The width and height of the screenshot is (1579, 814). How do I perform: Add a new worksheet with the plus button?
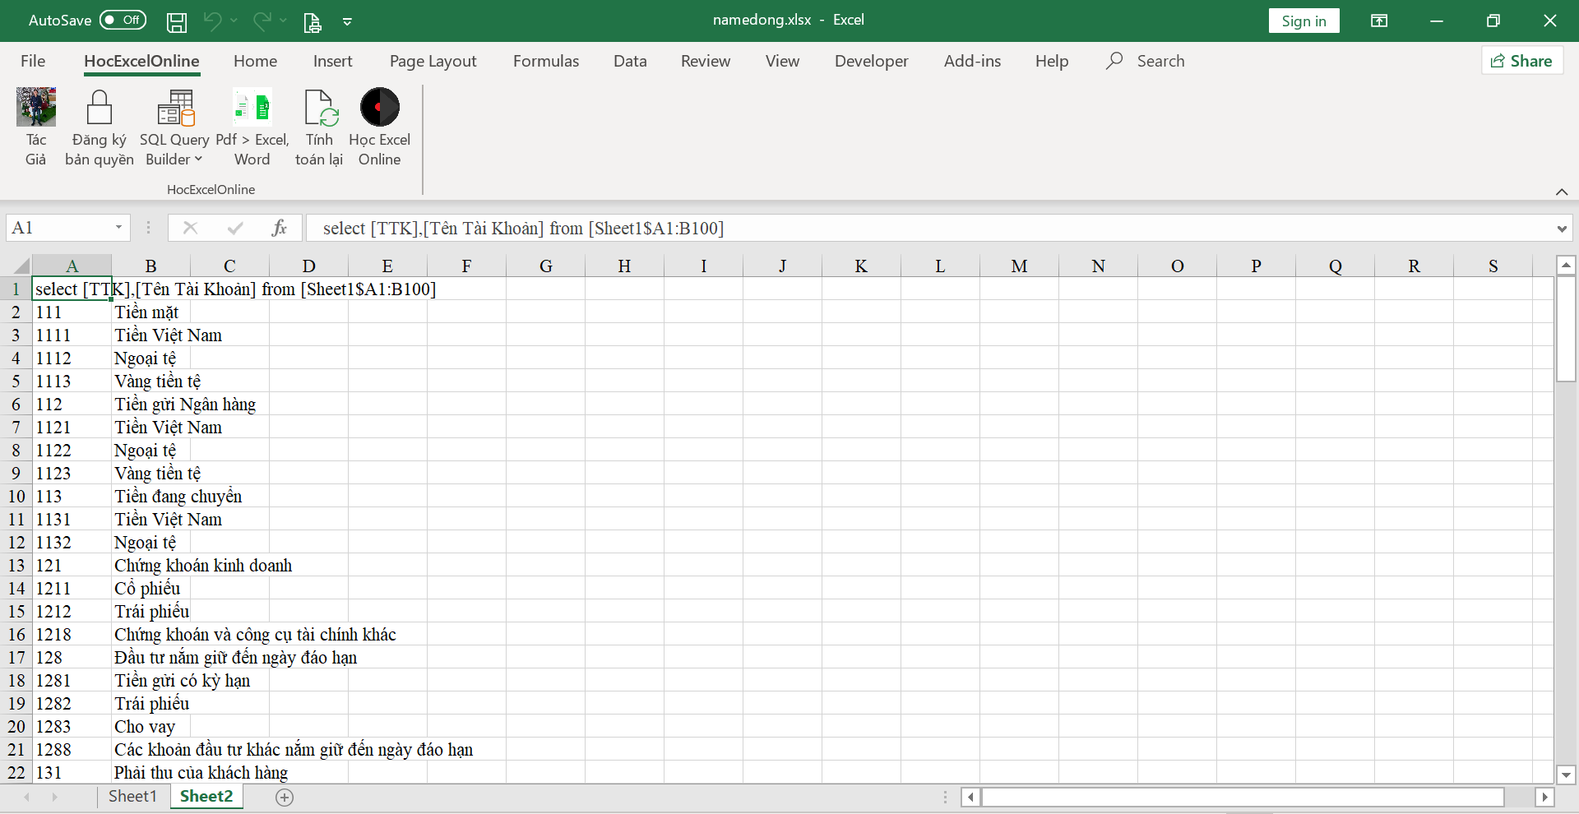coord(285,797)
